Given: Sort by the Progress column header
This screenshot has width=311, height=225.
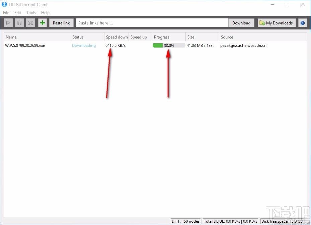Looking at the screenshot, I should [x=169, y=37].
